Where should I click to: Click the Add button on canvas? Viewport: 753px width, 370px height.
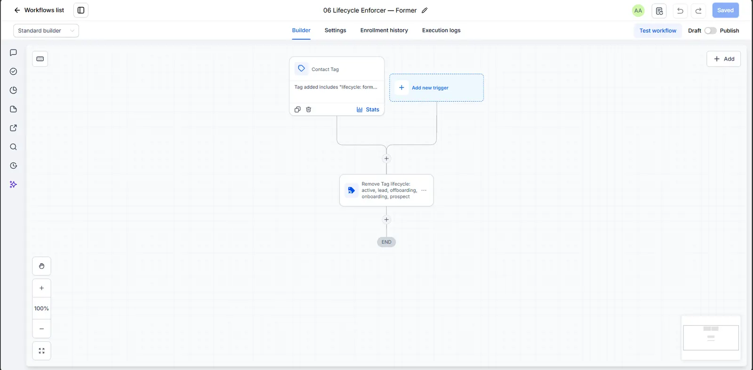(x=723, y=59)
